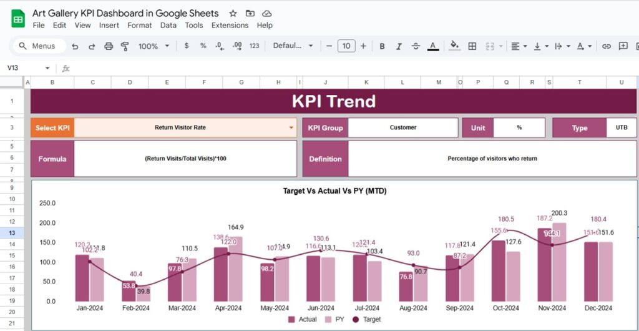The height and width of the screenshot is (331, 639).
Task: Click the Return Visitor Rate cell
Action: tap(185, 127)
